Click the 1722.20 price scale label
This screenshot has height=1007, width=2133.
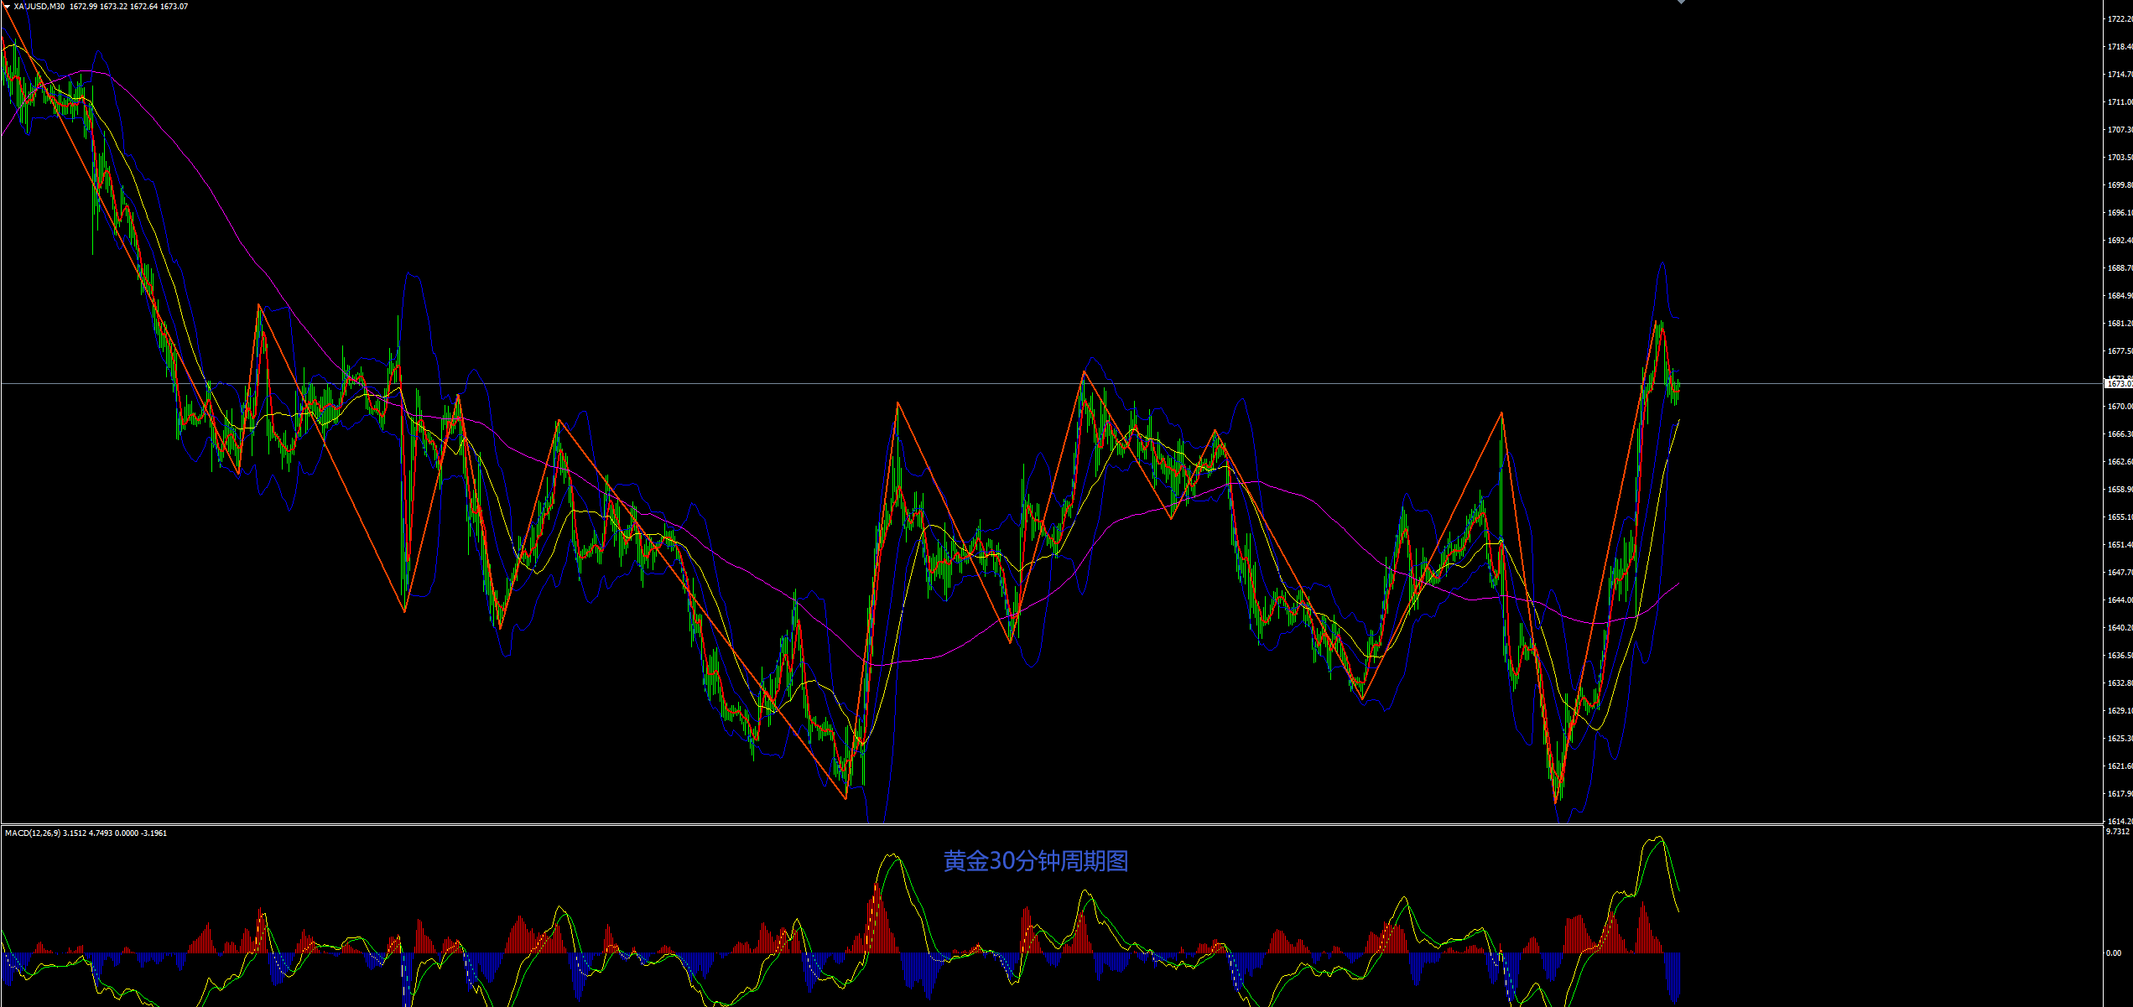[x=2120, y=19]
